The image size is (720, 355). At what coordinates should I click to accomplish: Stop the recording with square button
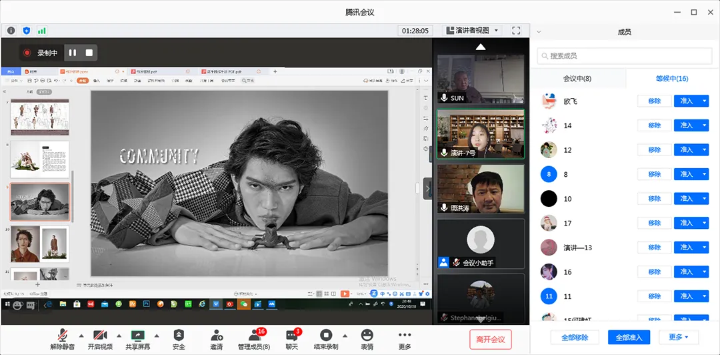point(89,53)
